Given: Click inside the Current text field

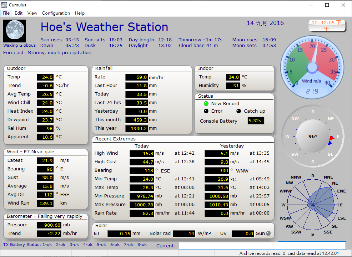Looking at the screenshot, I should [262, 246].
